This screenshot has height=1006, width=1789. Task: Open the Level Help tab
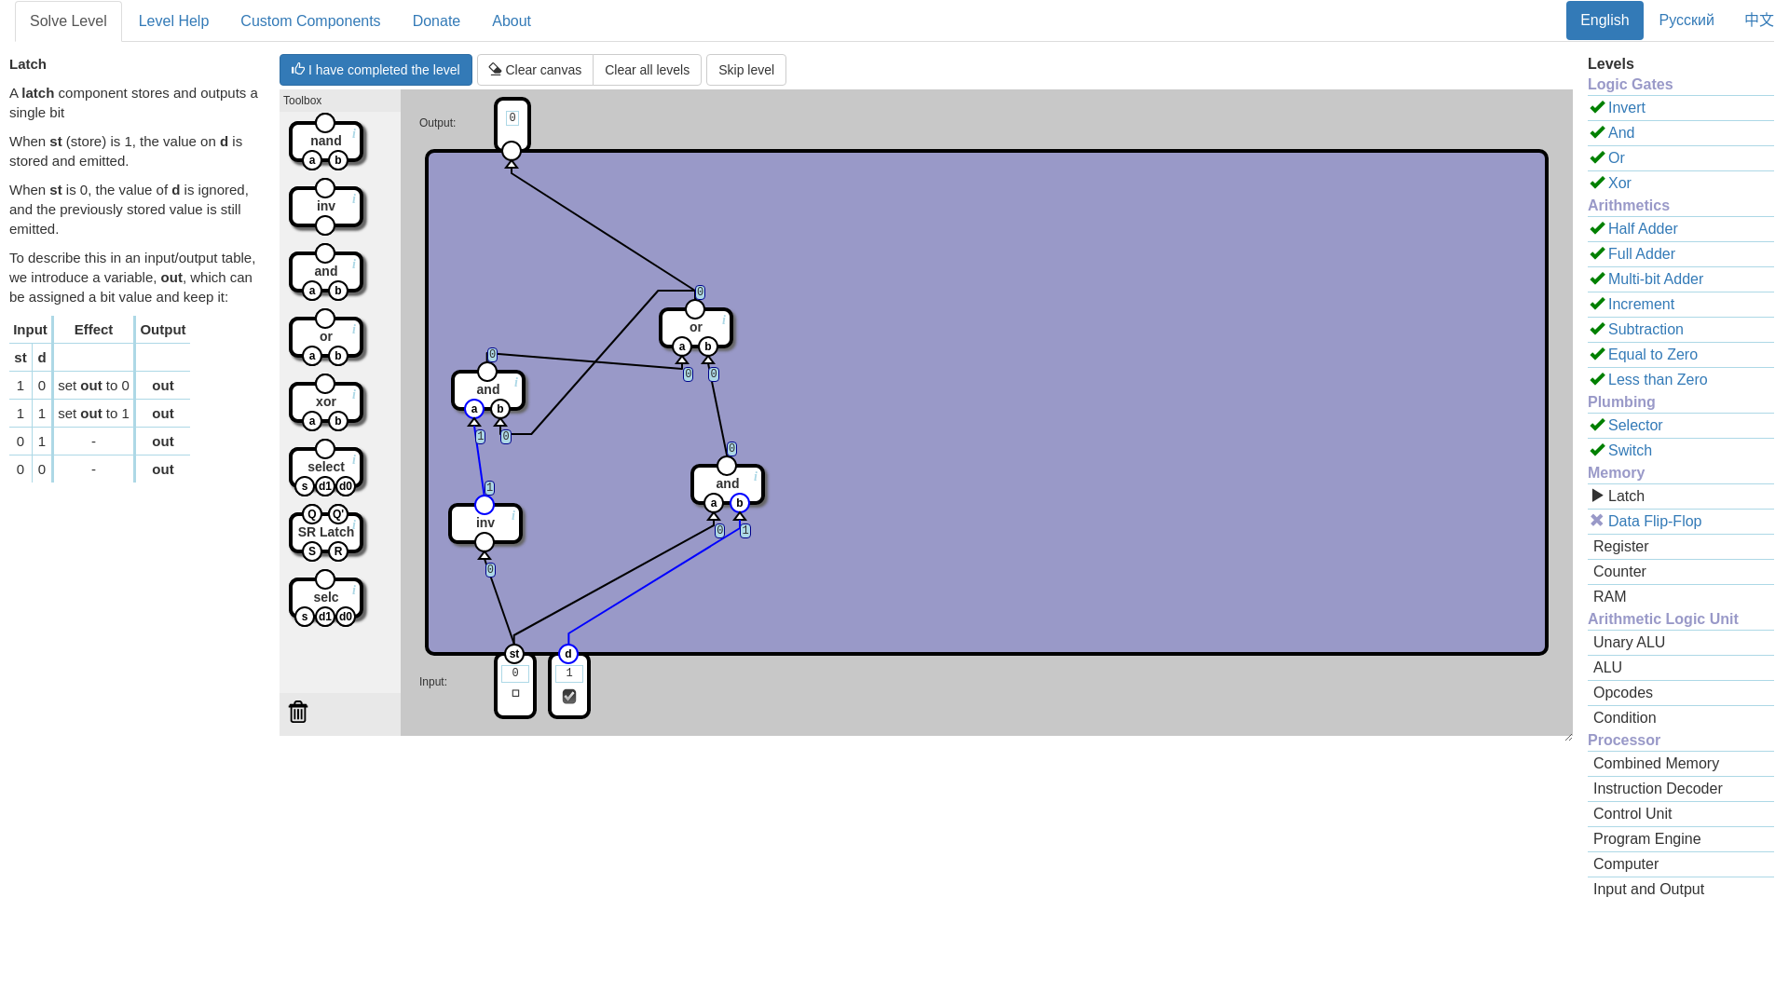(x=173, y=21)
